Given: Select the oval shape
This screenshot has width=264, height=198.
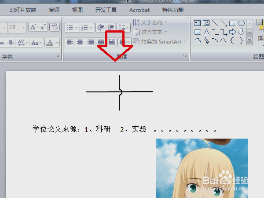Looking at the screenshot, I should [241, 23].
